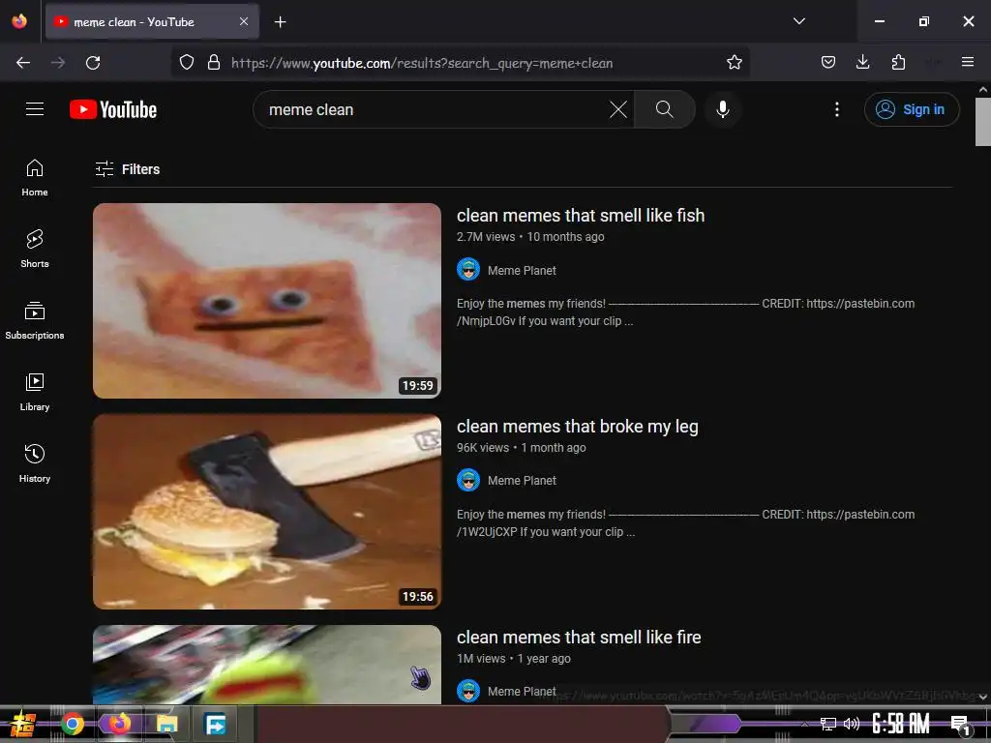Open a new tab with plus button
This screenshot has height=743, width=991.
[x=280, y=22]
